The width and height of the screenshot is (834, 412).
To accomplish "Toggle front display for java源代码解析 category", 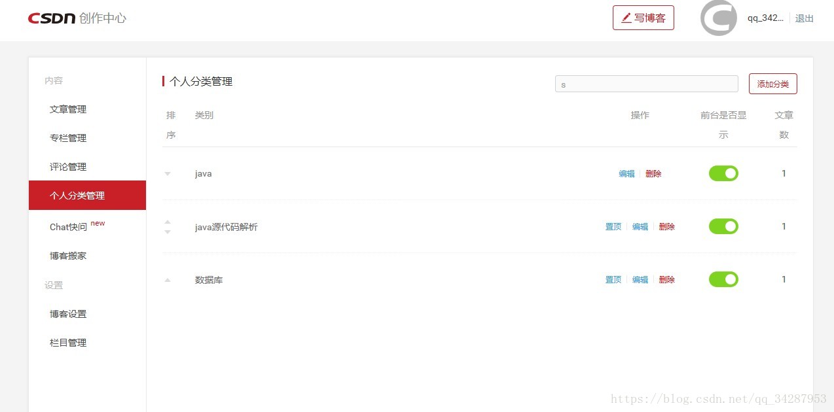I will [723, 226].
